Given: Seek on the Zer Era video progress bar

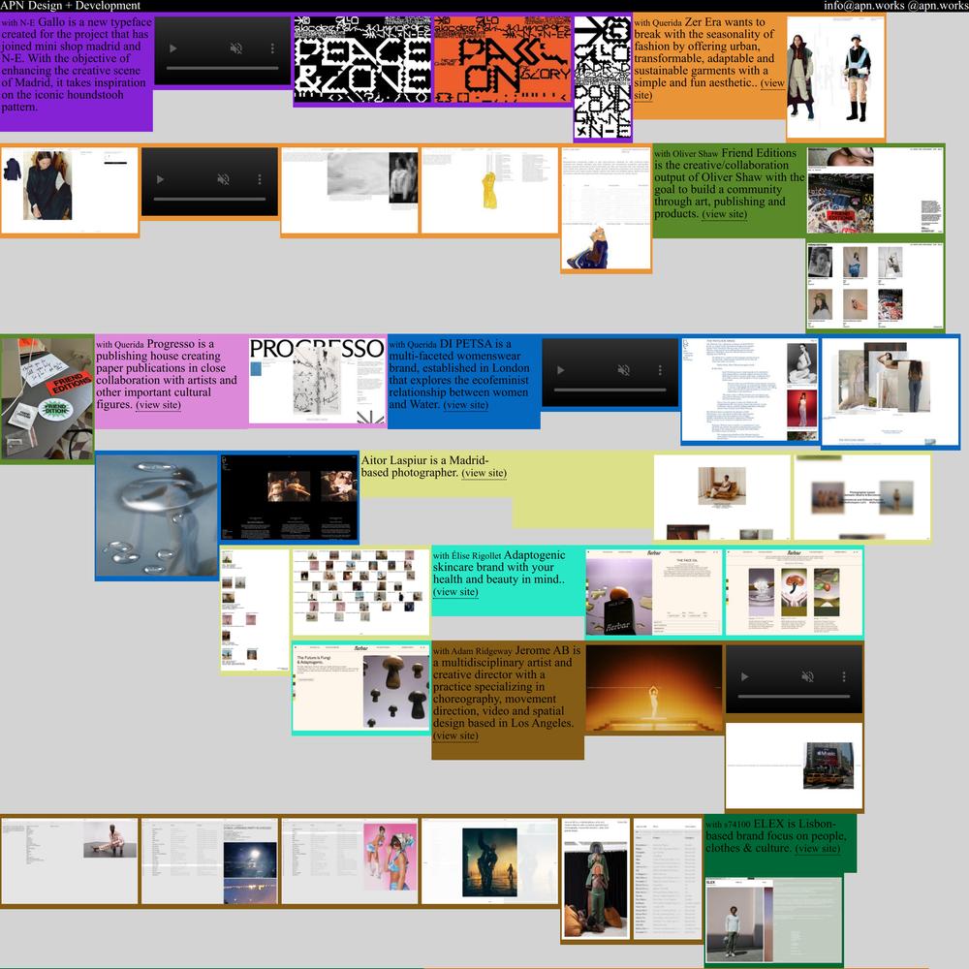Looking at the screenshot, I should point(209,199).
